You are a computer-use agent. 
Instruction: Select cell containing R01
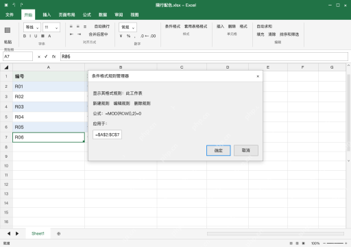click(x=49, y=86)
